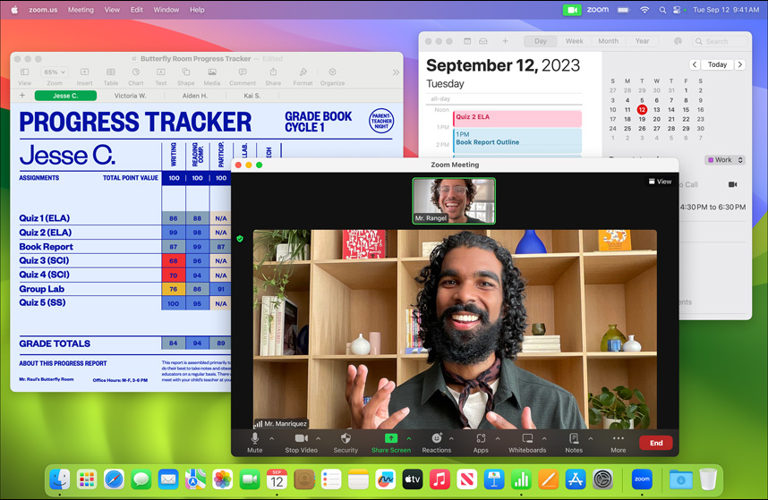768x500 pixels.
Task: Select the Mr. Rangel video thumbnail
Action: (x=454, y=200)
